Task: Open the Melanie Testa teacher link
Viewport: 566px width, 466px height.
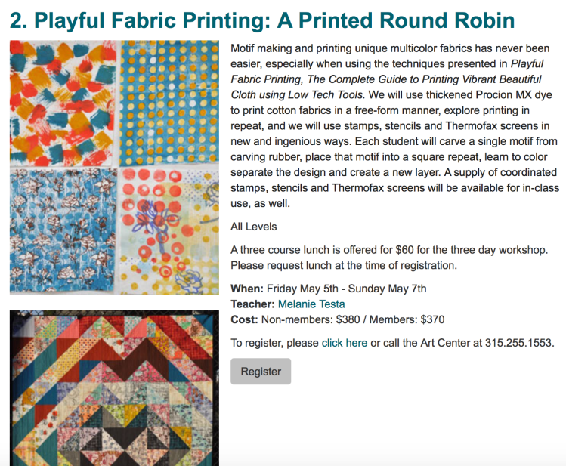Action: click(311, 304)
